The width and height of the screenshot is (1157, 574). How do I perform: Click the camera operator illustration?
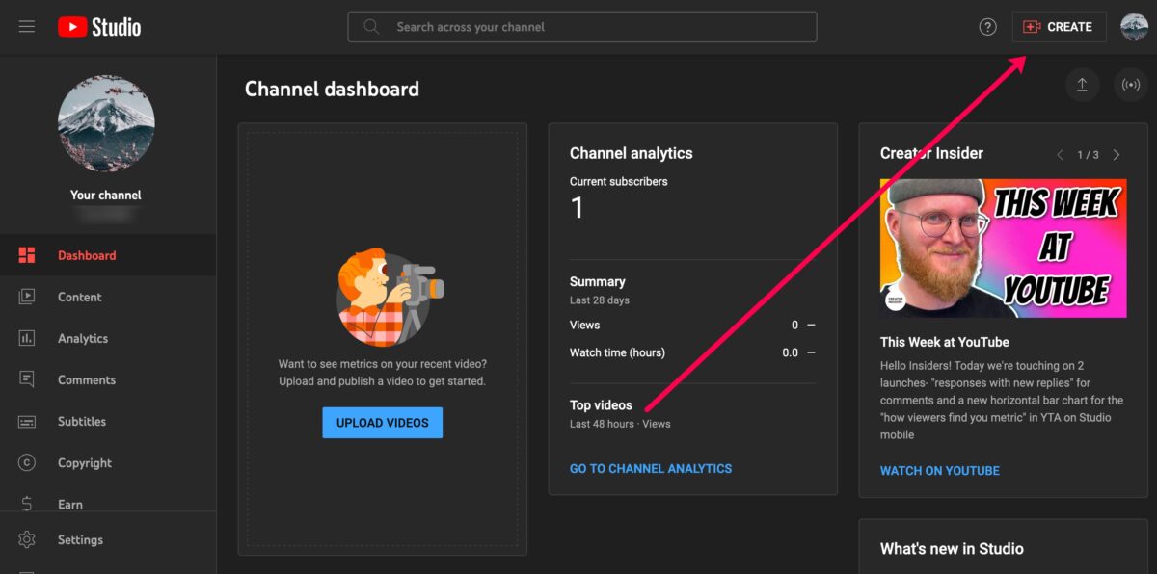(x=389, y=297)
